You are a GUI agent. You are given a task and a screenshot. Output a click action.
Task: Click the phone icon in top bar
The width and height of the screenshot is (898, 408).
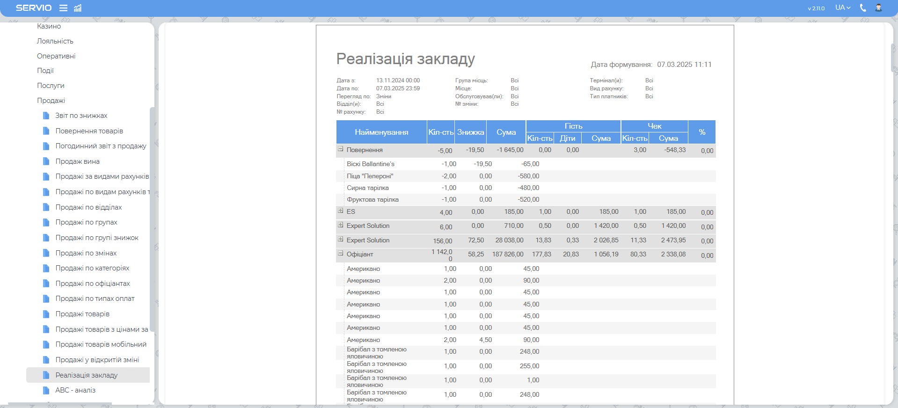coord(863,8)
